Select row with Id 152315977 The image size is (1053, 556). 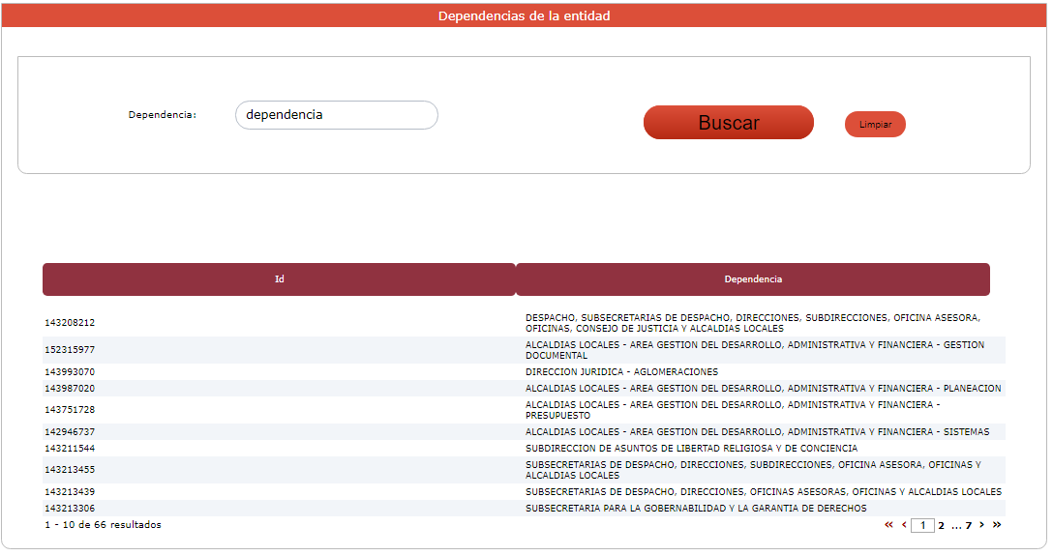[70, 350]
